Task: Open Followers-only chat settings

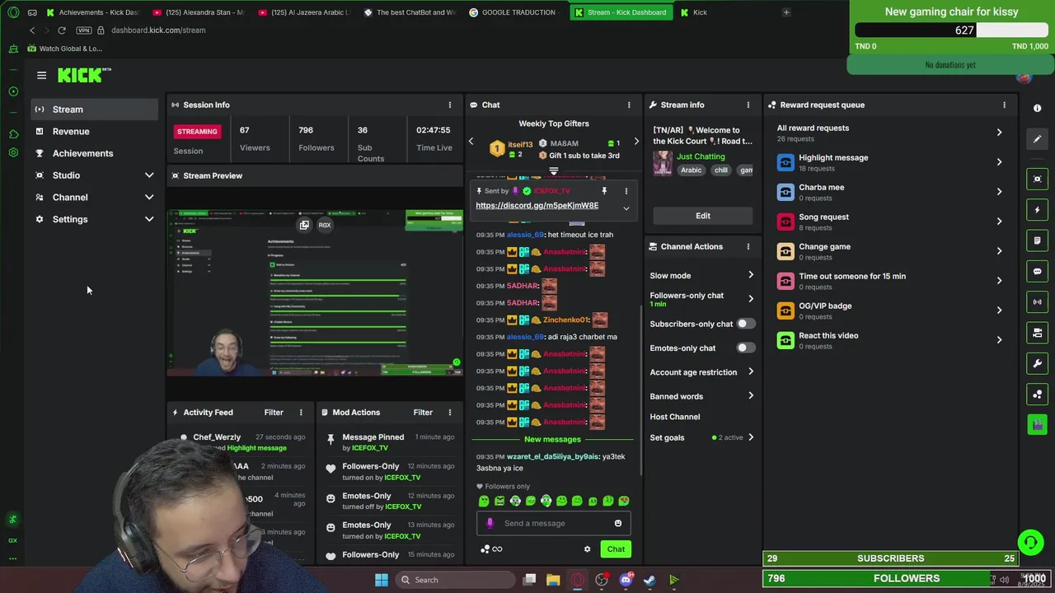Action: [x=701, y=299]
